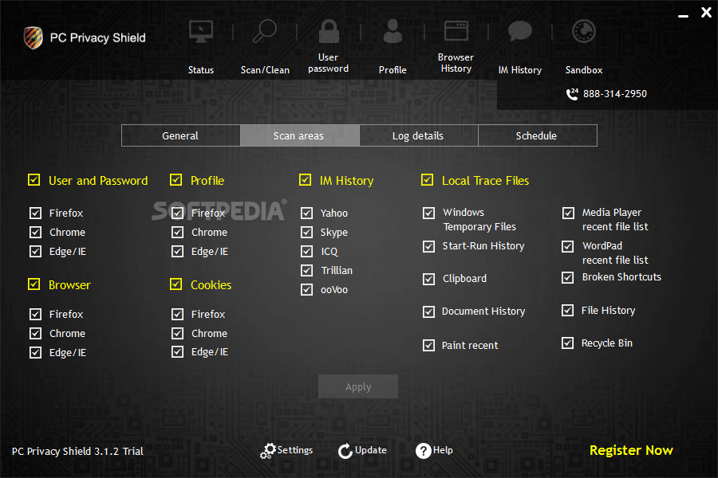Uncheck Recycle Bin

click(568, 343)
